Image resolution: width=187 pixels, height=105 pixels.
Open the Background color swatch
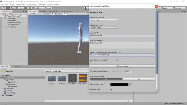click(119, 84)
